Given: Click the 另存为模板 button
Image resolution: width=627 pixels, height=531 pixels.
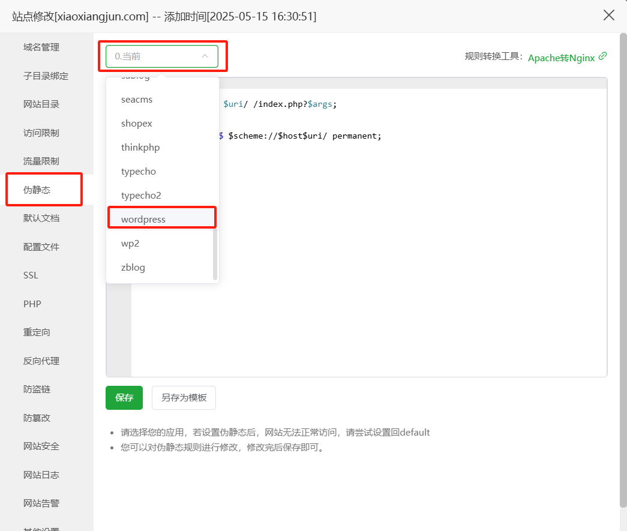Looking at the screenshot, I should [x=184, y=398].
